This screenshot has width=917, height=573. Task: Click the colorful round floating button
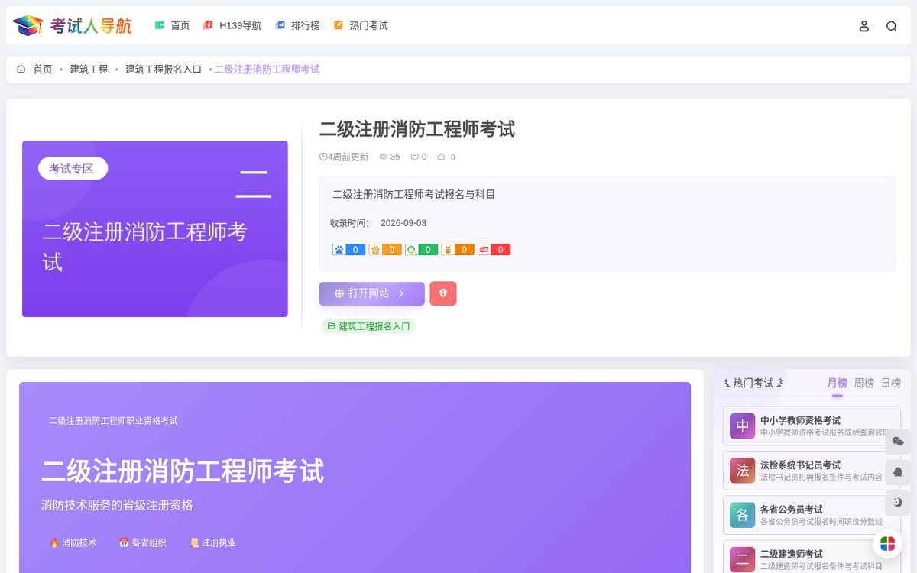pyautogui.click(x=888, y=544)
